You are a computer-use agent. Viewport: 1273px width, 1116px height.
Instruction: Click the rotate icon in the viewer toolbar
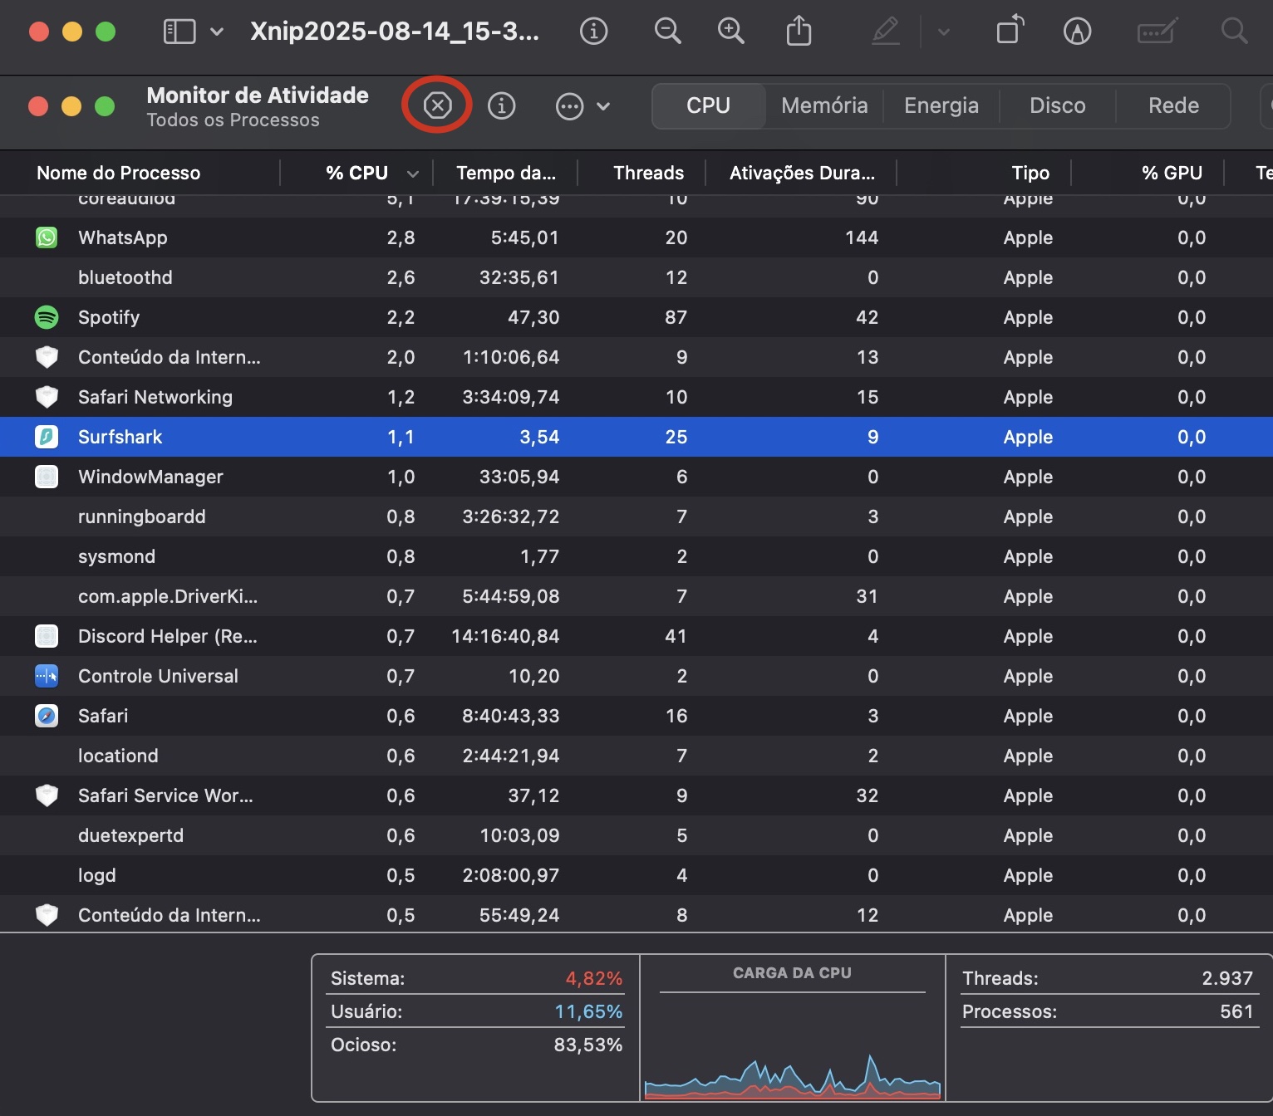(1009, 31)
